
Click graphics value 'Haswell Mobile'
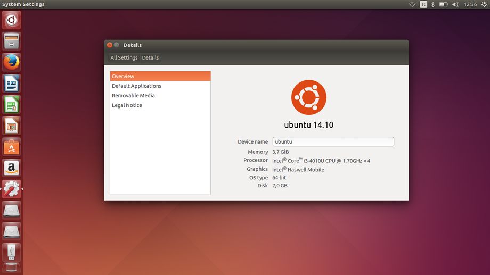(x=306, y=170)
